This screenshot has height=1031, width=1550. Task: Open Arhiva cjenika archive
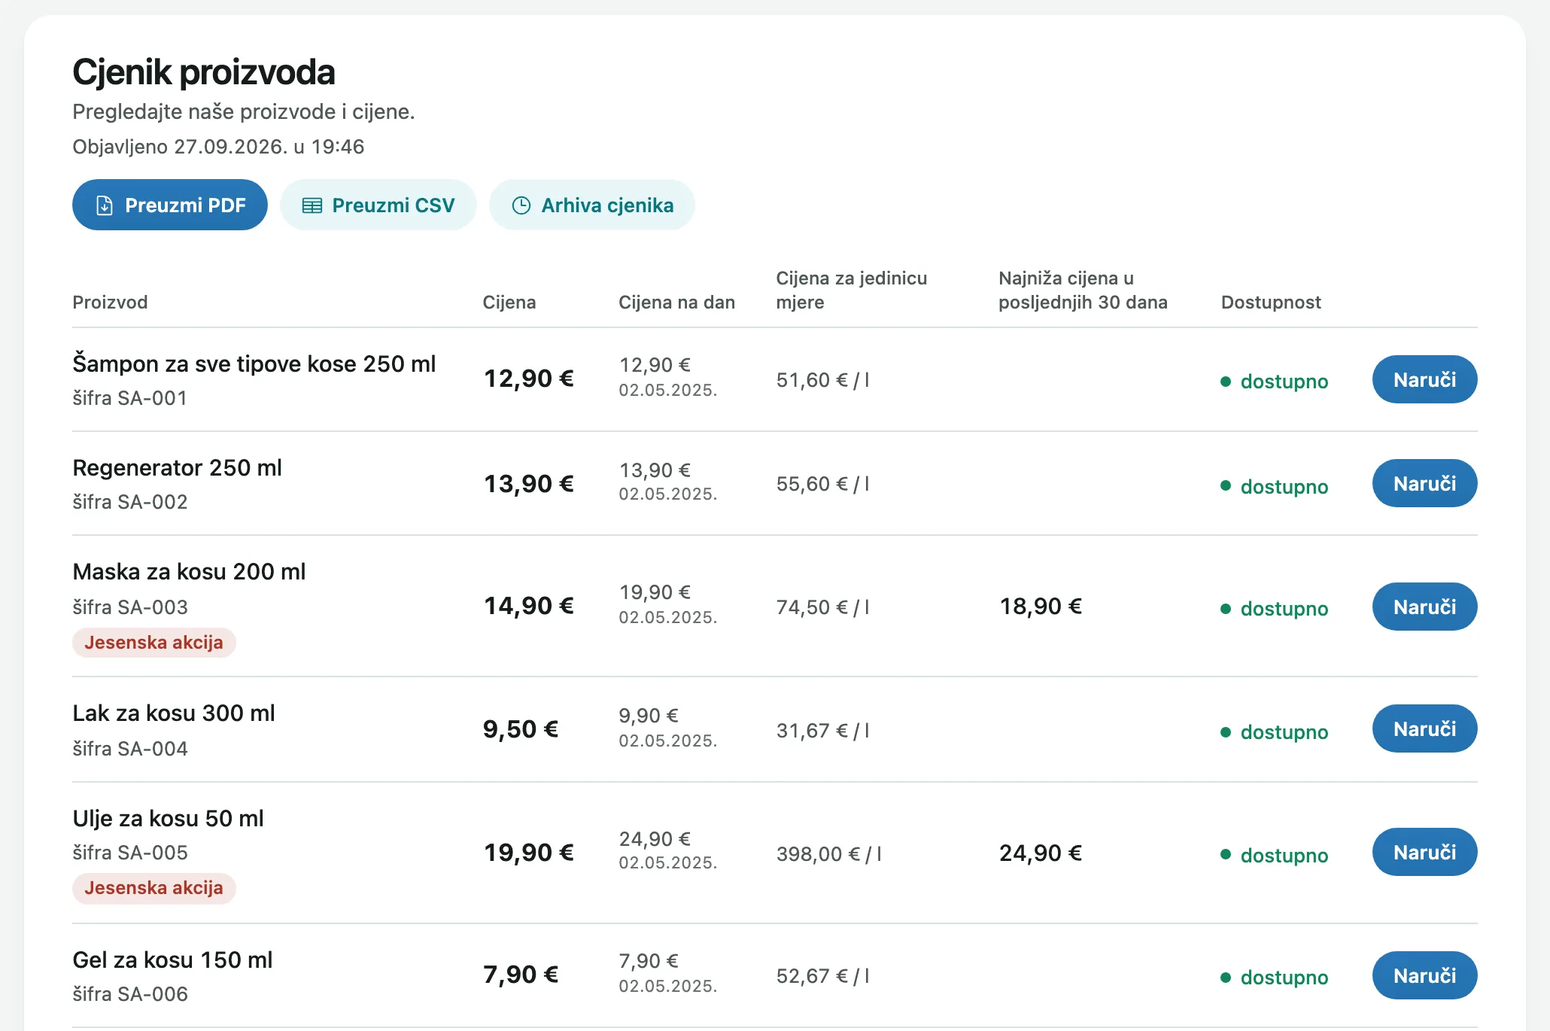click(x=592, y=205)
